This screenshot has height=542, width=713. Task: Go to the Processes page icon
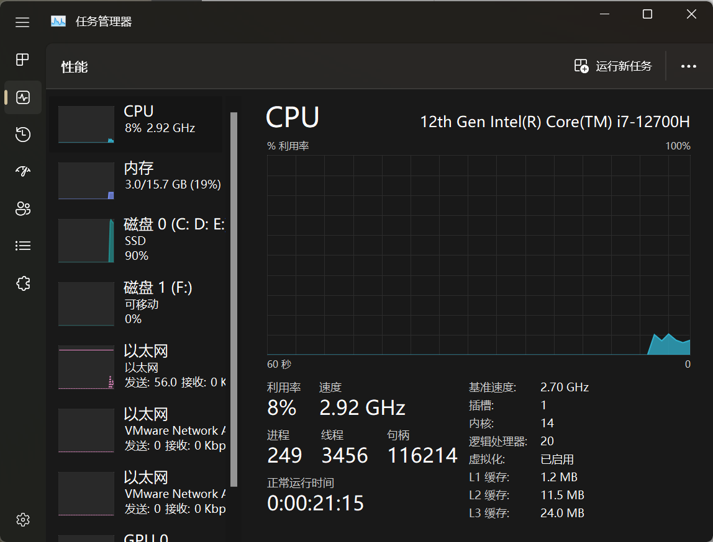(x=22, y=60)
